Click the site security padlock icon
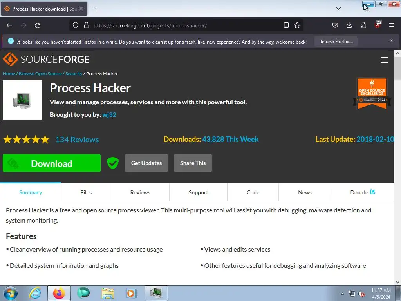 (x=87, y=25)
